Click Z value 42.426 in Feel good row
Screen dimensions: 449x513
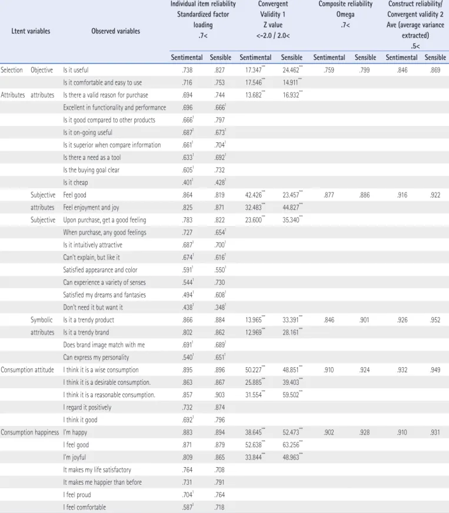pyautogui.click(x=255, y=195)
